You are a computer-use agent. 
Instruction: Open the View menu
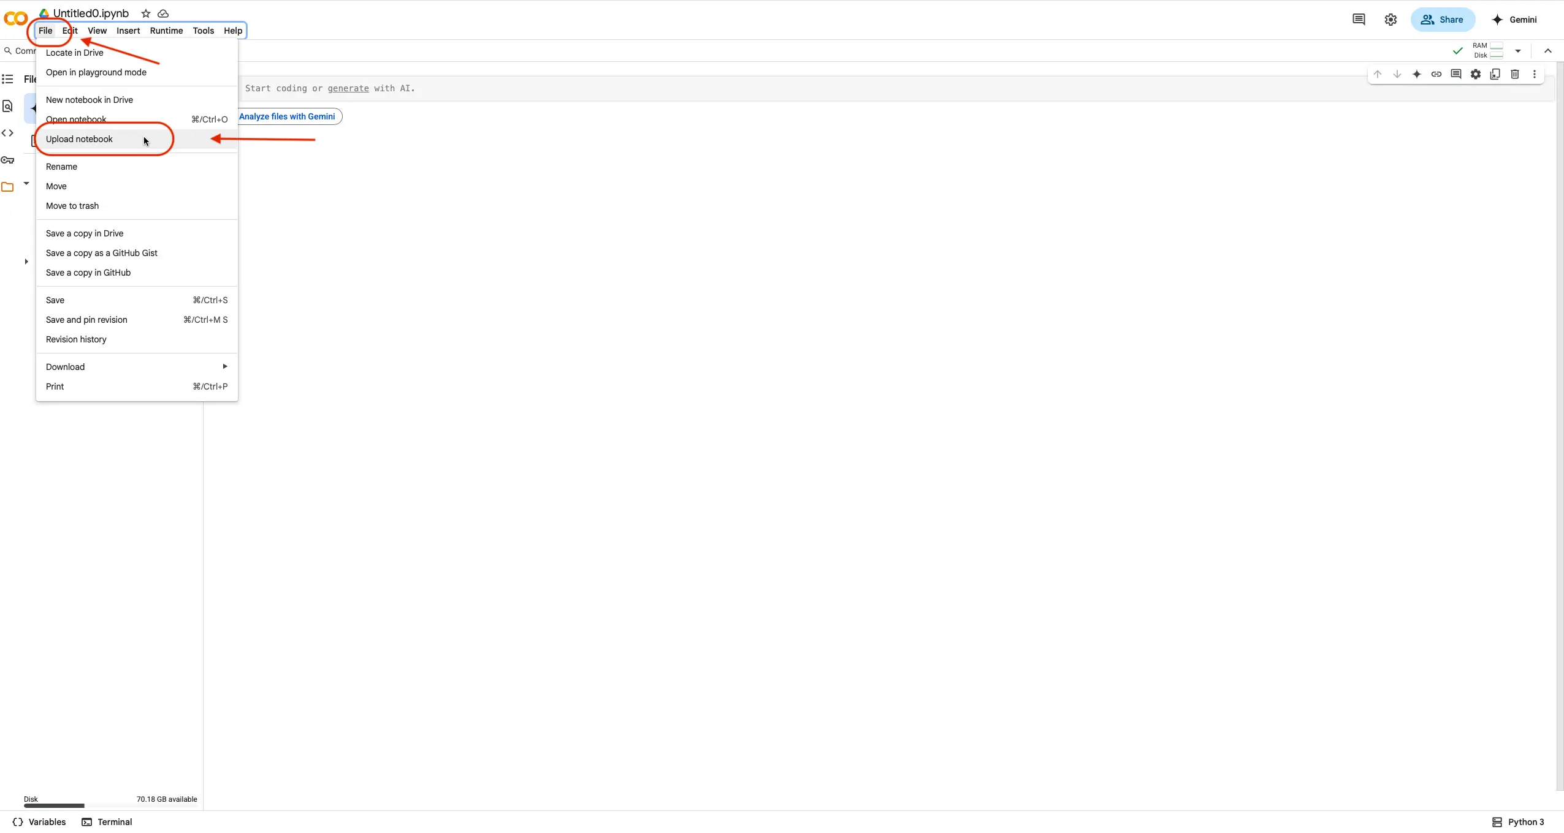97,31
